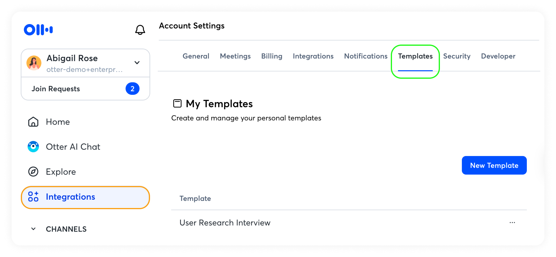Image resolution: width=556 pixels, height=257 pixels.
Task: Open the Developer tab
Action: (x=498, y=56)
